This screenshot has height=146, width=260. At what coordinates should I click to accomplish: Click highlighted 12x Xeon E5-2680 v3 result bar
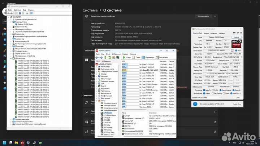pos(130,70)
